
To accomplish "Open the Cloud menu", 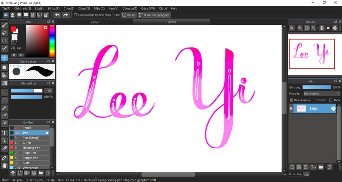I will coord(163,8).
